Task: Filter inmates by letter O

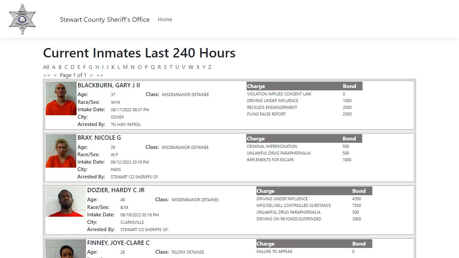Action: [139, 67]
